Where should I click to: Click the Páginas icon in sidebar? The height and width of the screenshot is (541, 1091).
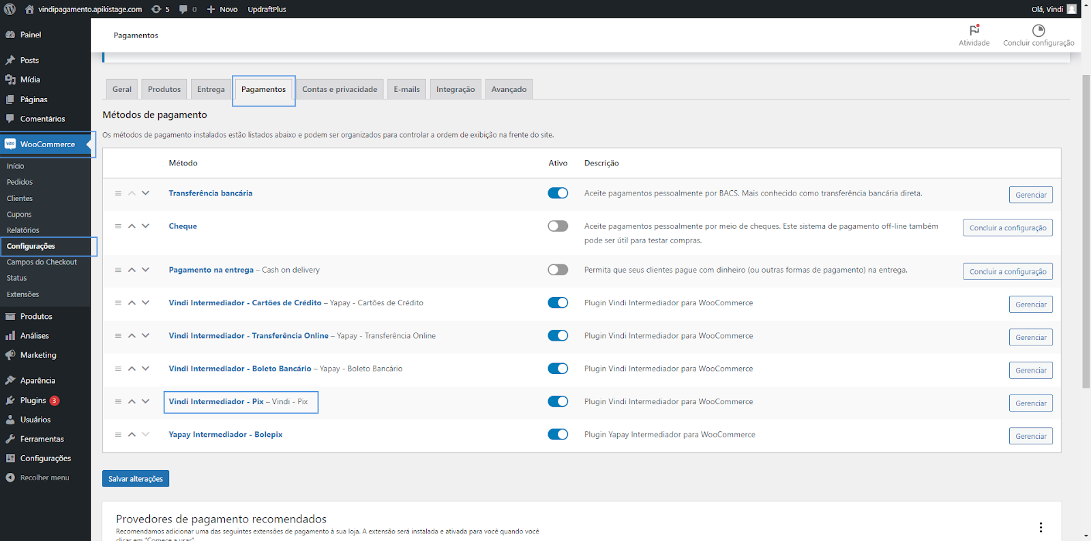(x=10, y=99)
